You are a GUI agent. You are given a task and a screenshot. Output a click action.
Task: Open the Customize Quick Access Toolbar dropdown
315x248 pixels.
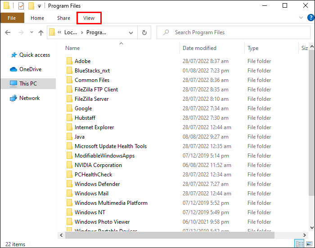(x=40, y=6)
